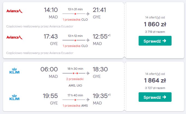Click the AMS, UIO stopover airports text
The width and height of the screenshot is (186, 114).
(75, 85)
